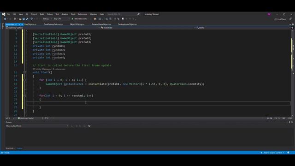Click the pin icon on Instantiate.cs tab
Image resolution: width=295 pixels, height=166 pixels.
click(19, 24)
